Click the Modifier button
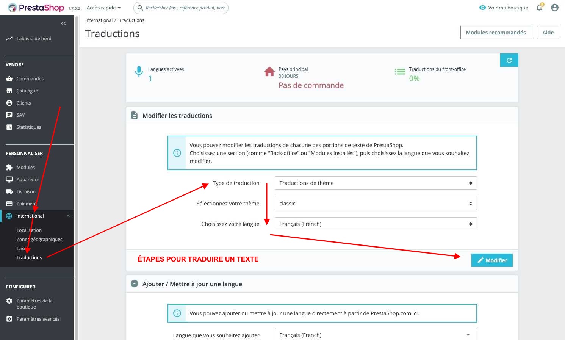 click(x=491, y=260)
